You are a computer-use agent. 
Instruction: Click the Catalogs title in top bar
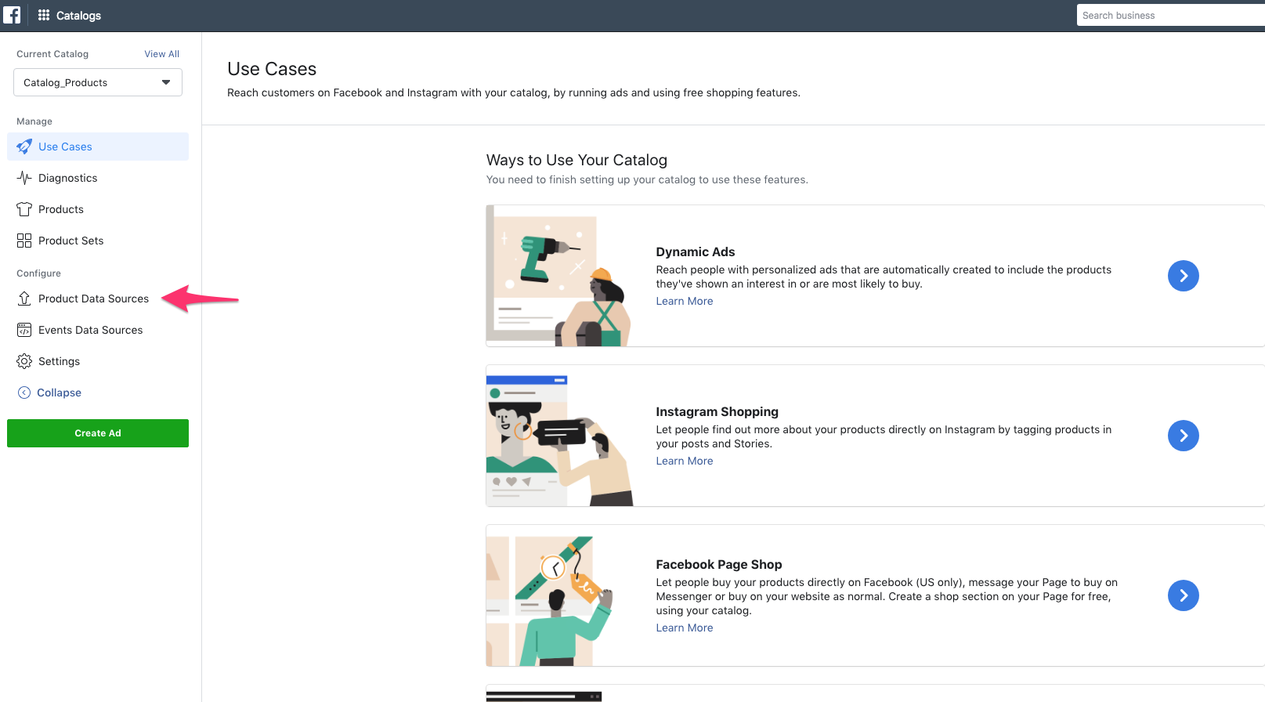[78, 16]
